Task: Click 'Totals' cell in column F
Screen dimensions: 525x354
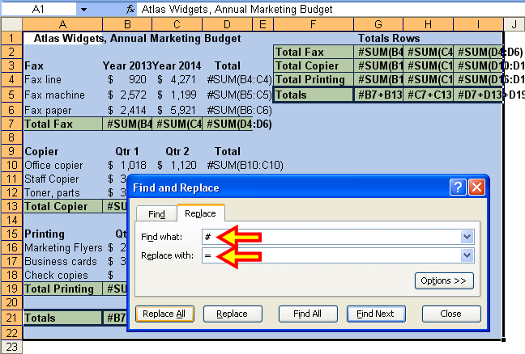Action: coord(314,95)
